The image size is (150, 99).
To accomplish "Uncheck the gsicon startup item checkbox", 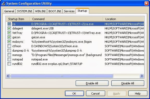I will (x=9, y=37).
